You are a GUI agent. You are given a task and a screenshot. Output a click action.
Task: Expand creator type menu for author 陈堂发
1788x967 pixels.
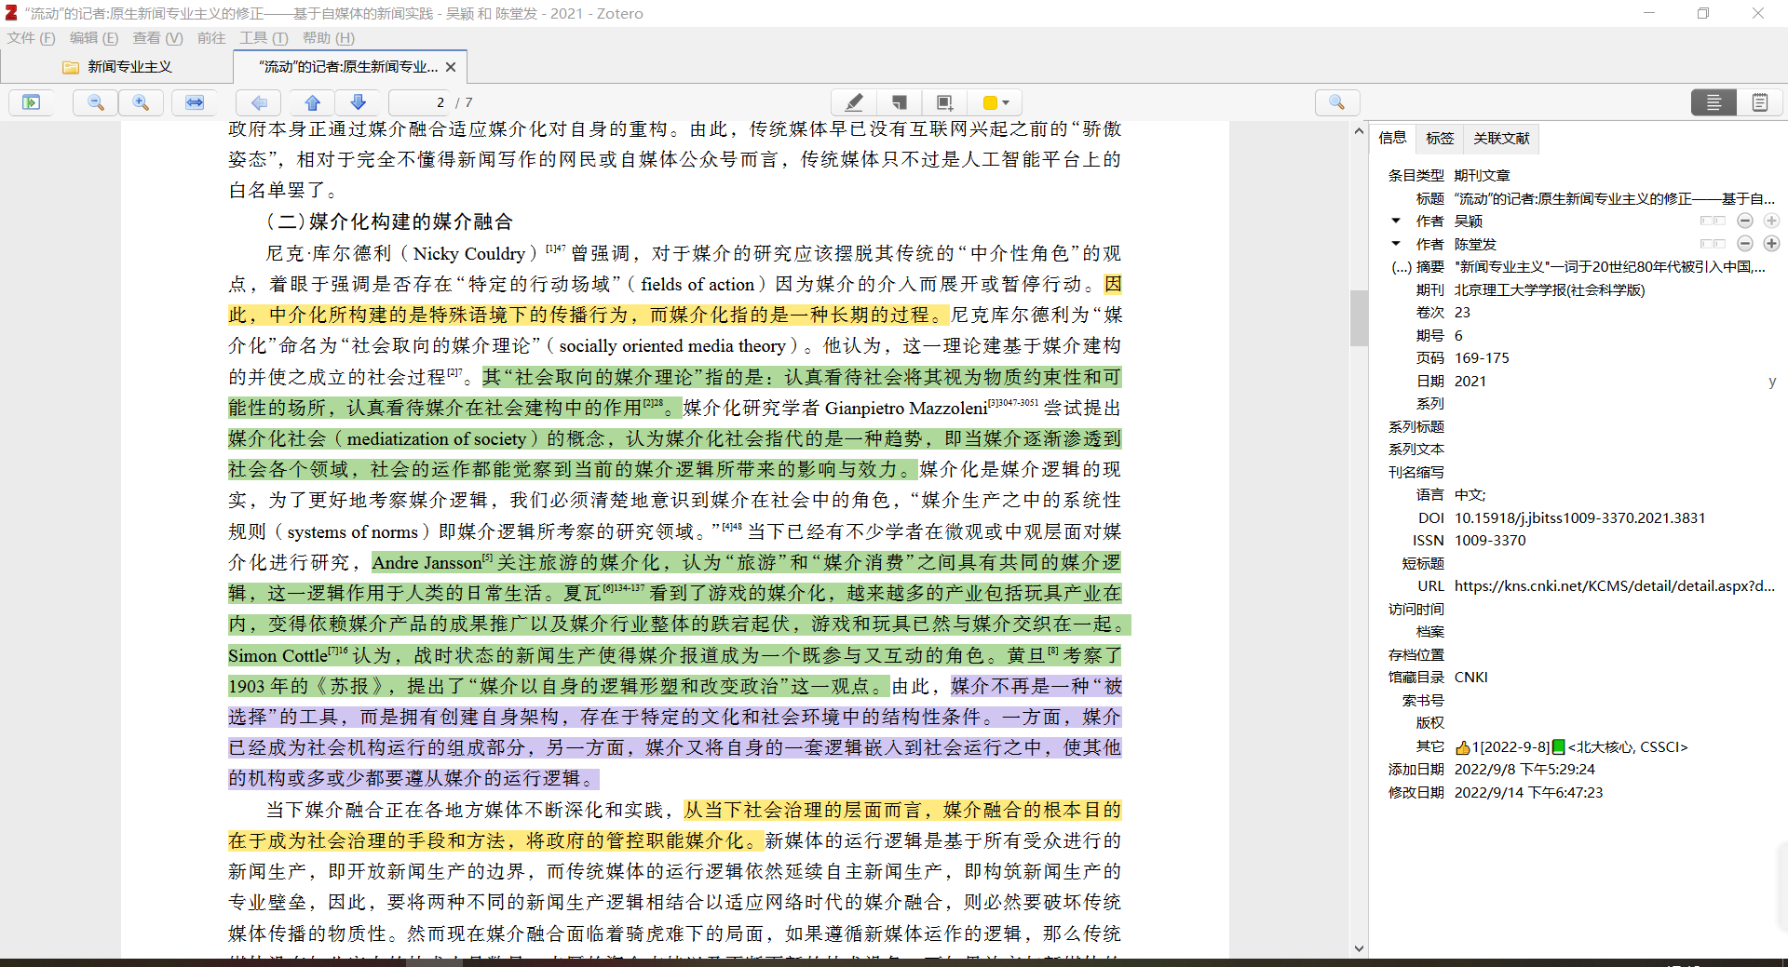click(1396, 244)
